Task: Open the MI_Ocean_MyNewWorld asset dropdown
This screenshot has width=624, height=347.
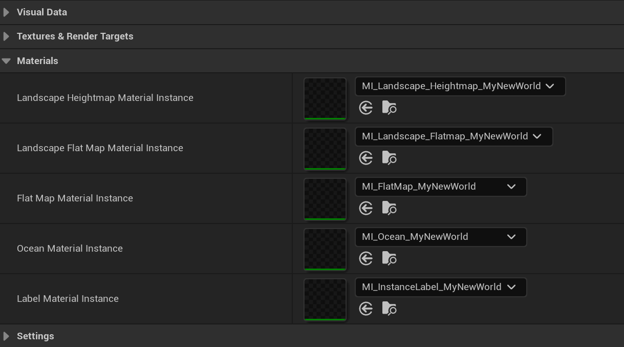Action: [x=441, y=237]
